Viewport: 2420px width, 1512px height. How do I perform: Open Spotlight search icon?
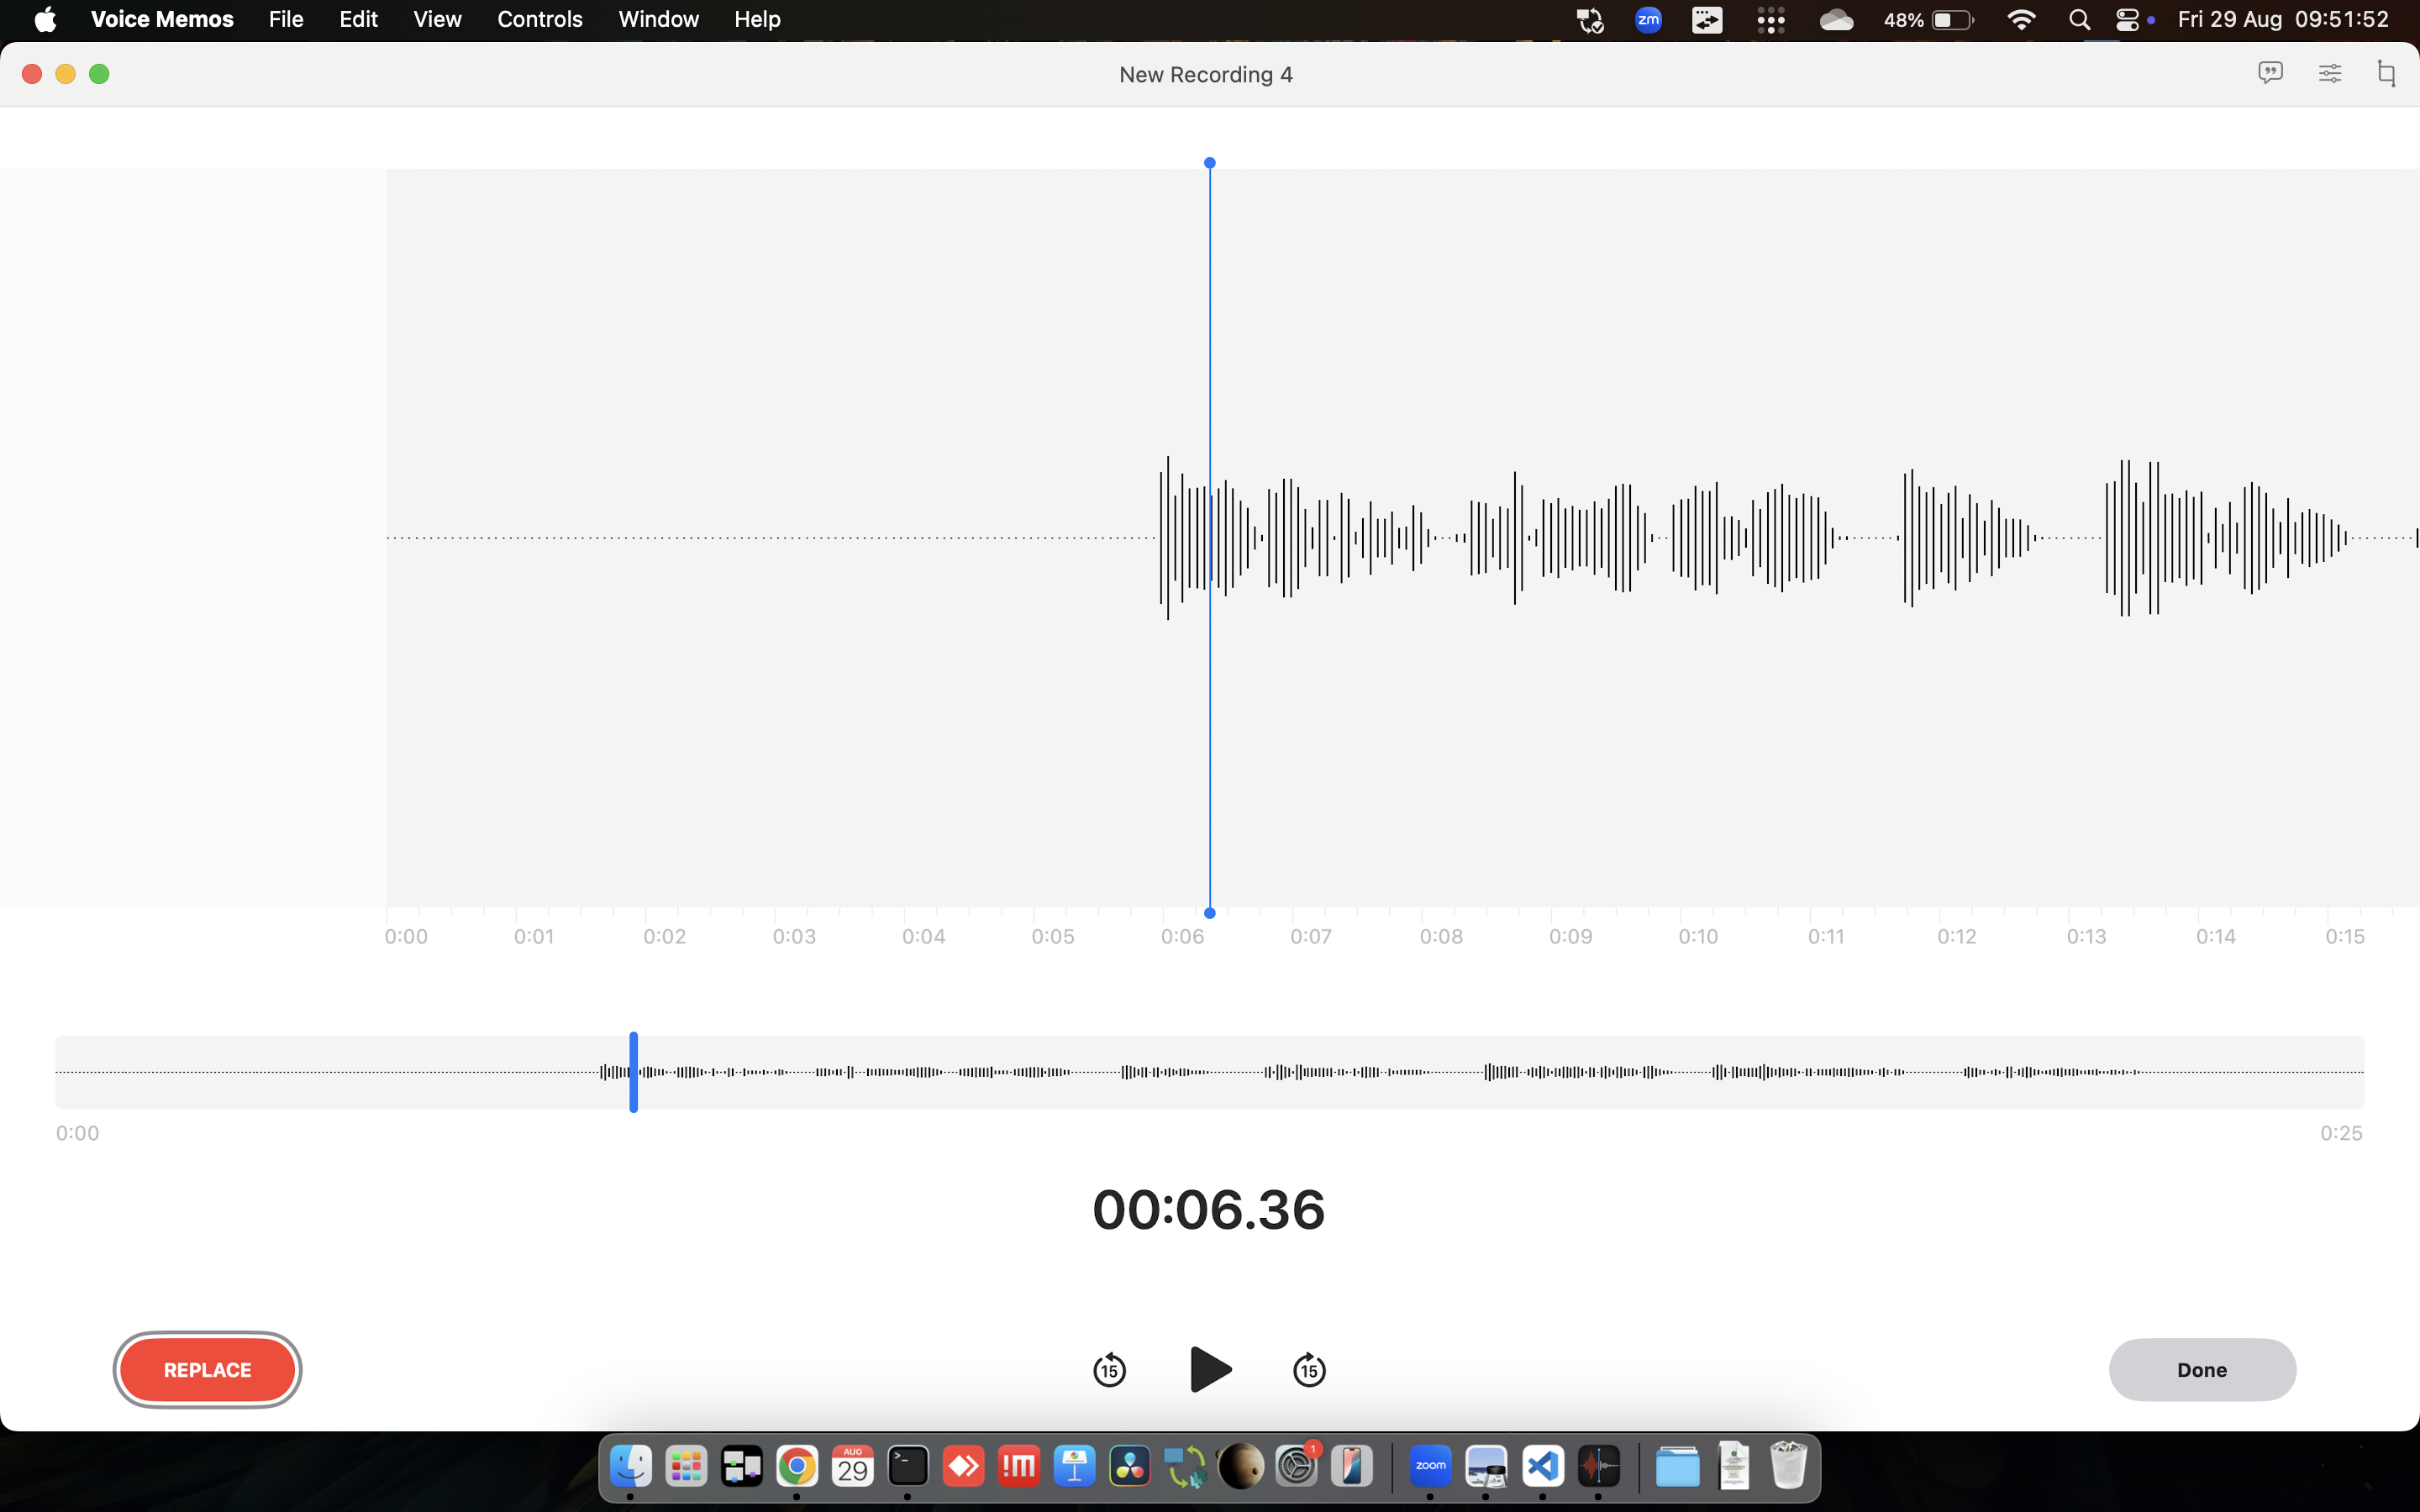tap(2079, 19)
